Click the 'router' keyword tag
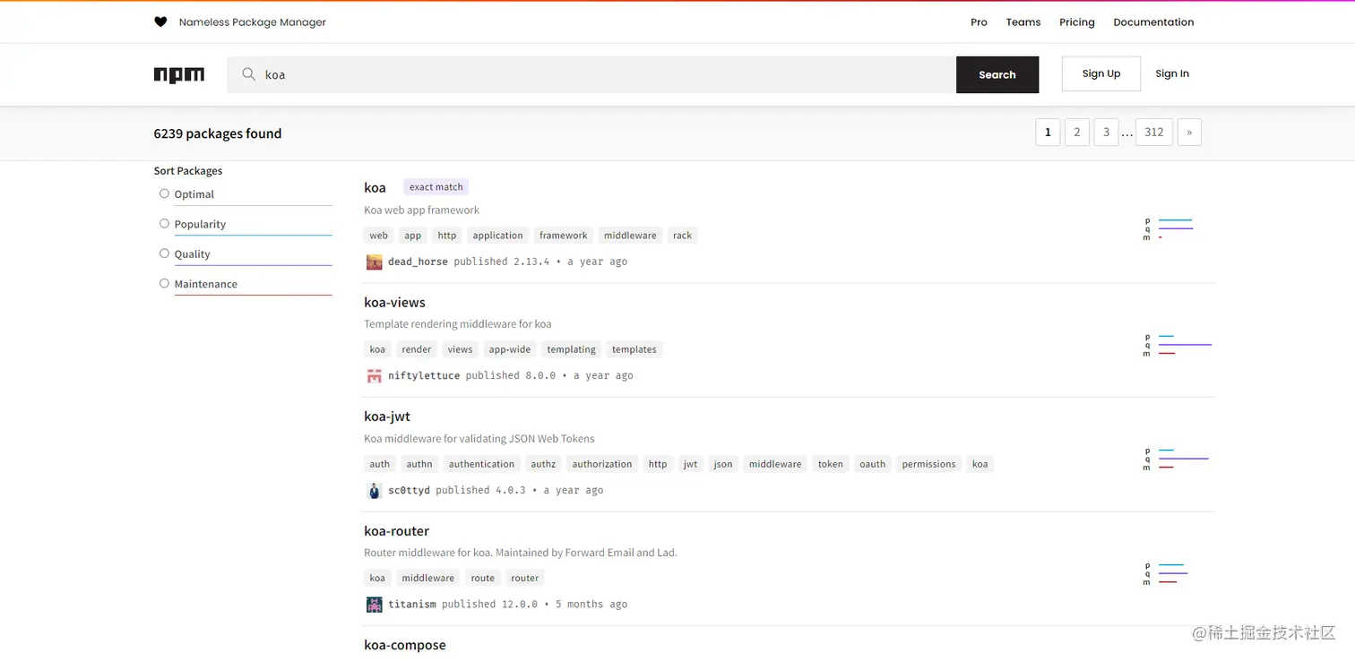The height and width of the screenshot is (661, 1355). [x=525, y=578]
